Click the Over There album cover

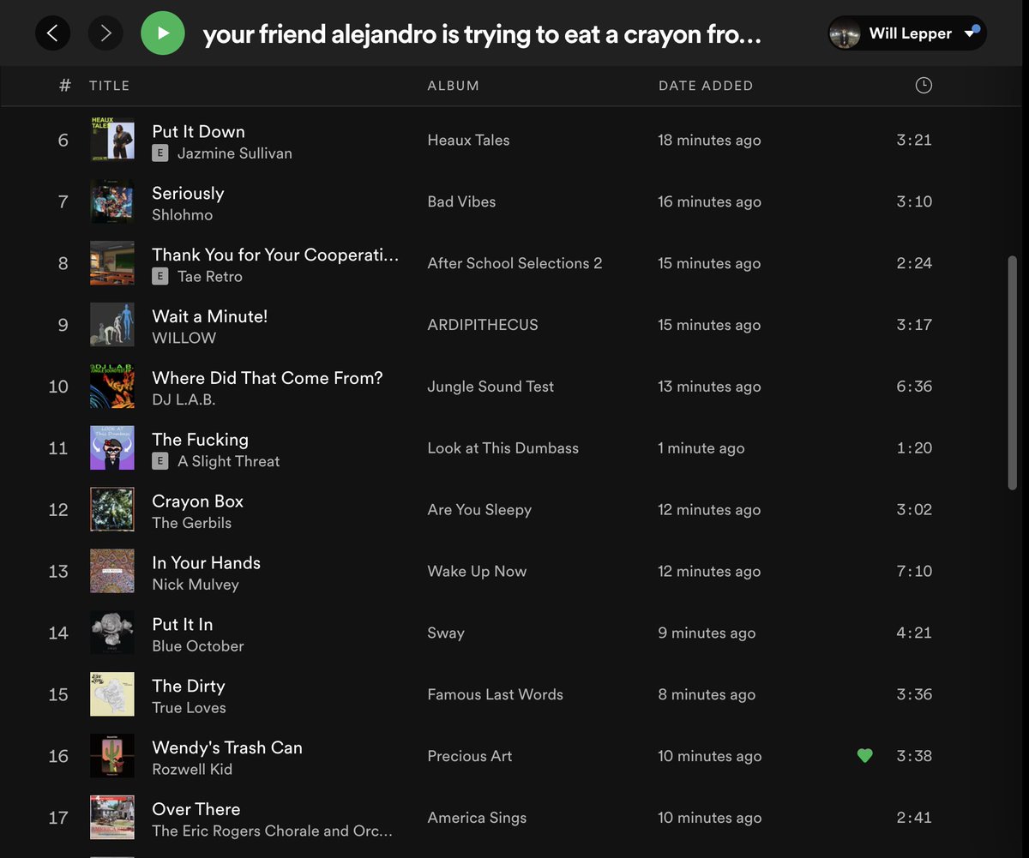point(112,819)
